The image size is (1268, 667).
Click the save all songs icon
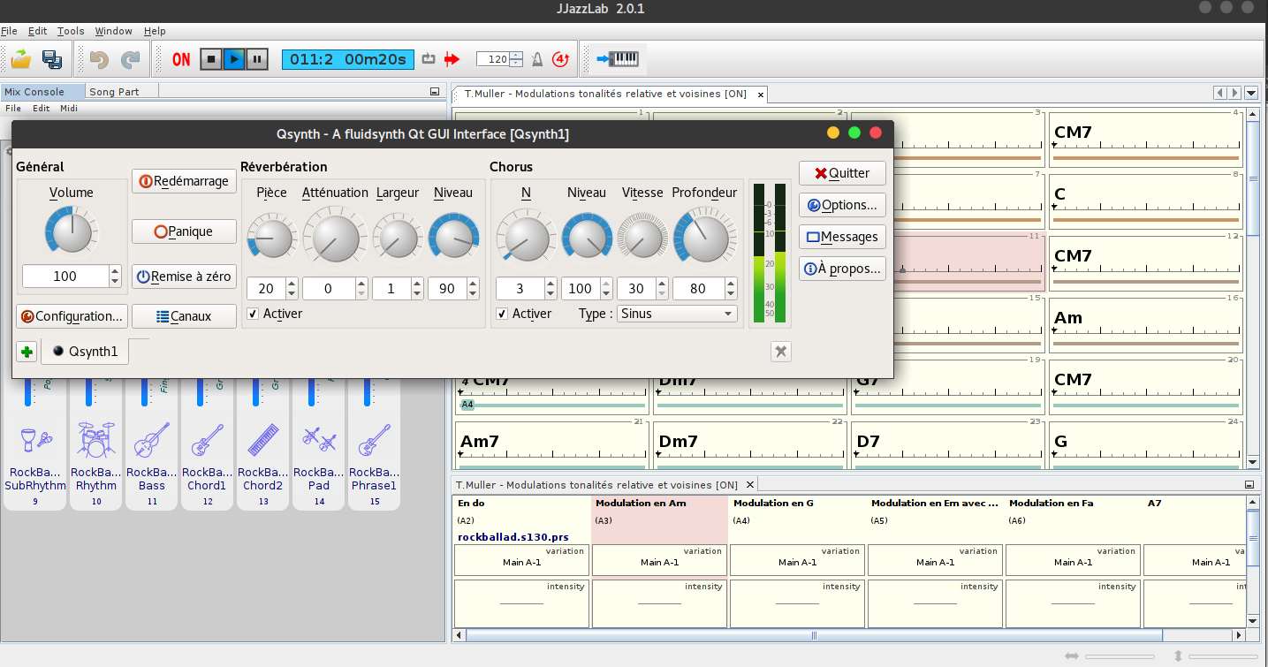[x=52, y=59]
